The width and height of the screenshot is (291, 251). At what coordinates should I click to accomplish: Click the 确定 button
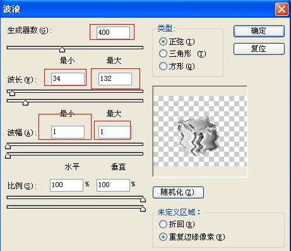259,31
